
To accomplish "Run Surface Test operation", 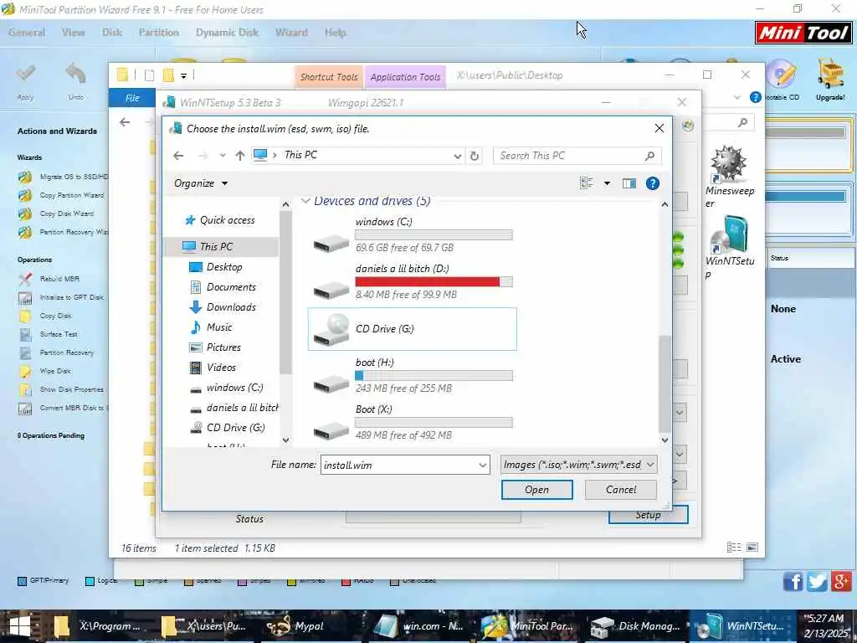I will (x=49, y=334).
